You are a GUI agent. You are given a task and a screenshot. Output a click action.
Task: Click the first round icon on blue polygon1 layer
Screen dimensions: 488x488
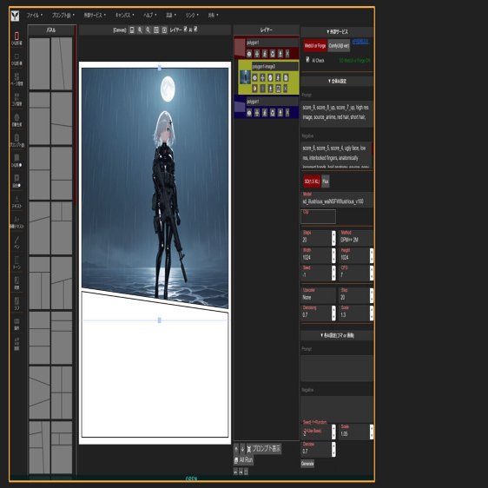coord(249,113)
